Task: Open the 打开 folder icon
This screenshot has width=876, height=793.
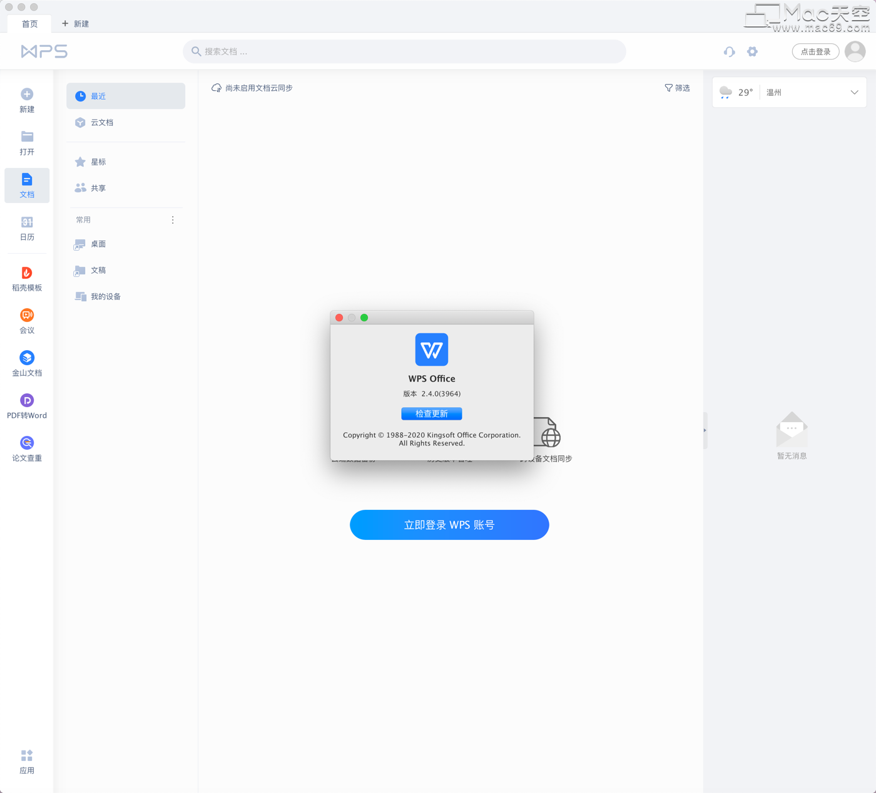Action: (x=27, y=137)
